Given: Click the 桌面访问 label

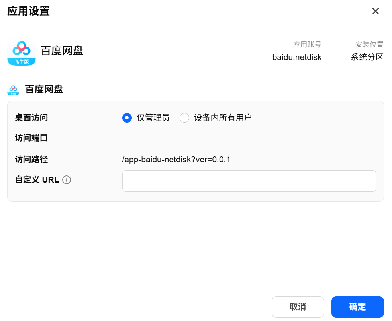Looking at the screenshot, I should 31,118.
